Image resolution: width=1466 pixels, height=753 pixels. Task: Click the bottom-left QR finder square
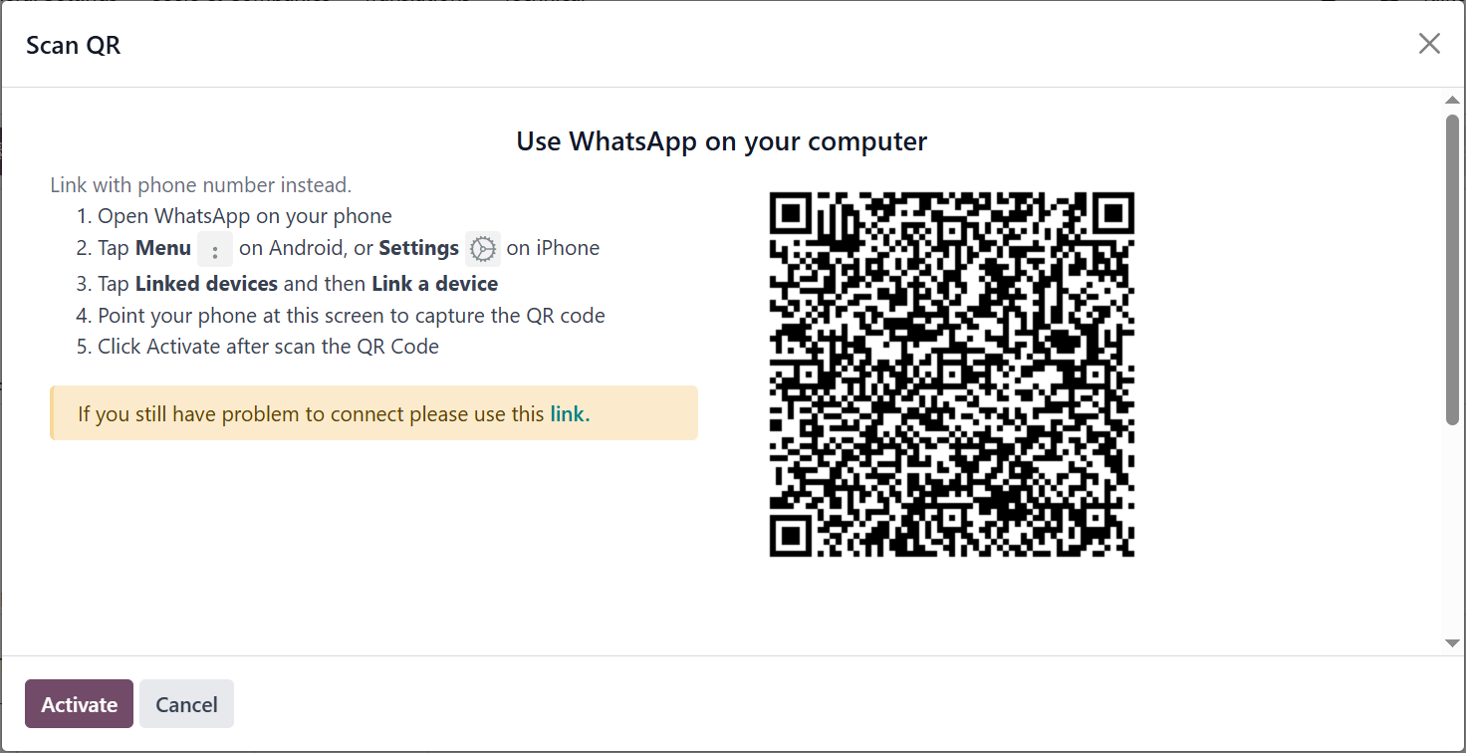[x=793, y=534]
